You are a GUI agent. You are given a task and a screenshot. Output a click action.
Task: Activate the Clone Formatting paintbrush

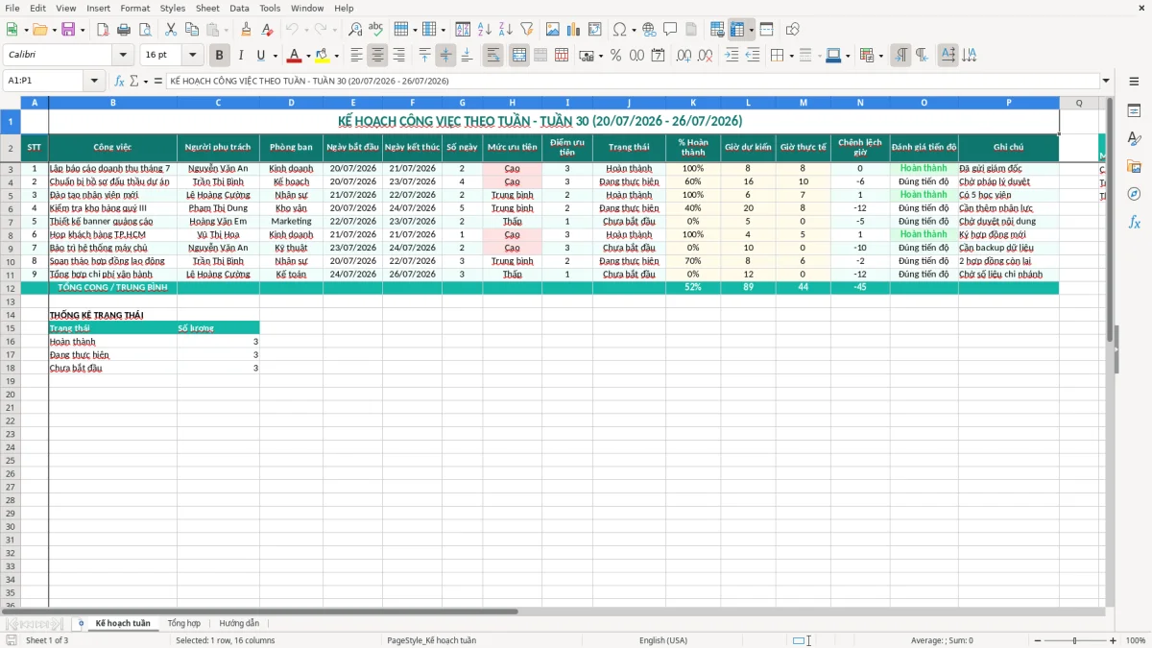point(247,30)
